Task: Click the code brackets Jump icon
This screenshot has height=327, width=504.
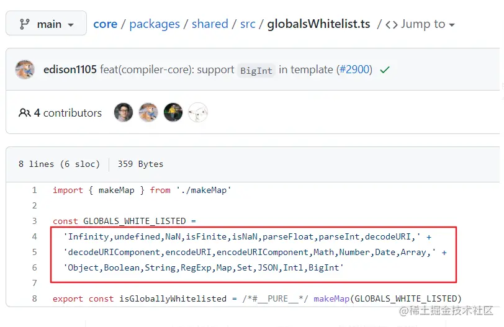Action: tap(391, 24)
